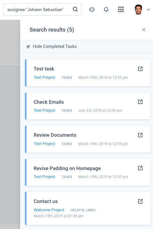Uncheck Hide Completed Tasks checkbox
The width and height of the screenshot is (153, 229).
(x=28, y=46)
